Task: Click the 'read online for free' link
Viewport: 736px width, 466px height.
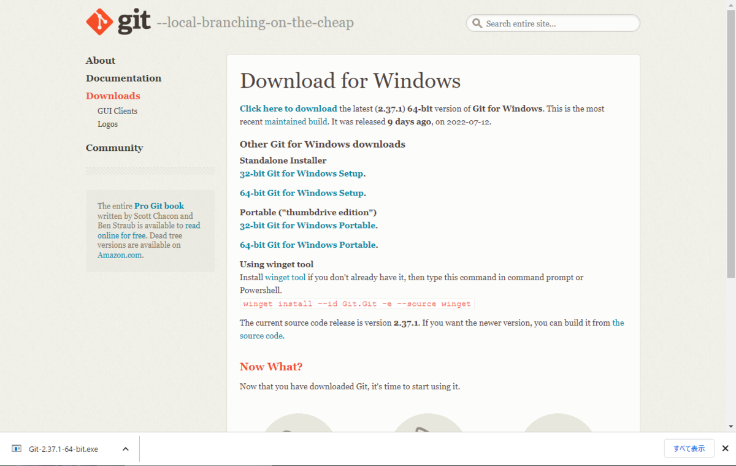Action: pos(149,231)
